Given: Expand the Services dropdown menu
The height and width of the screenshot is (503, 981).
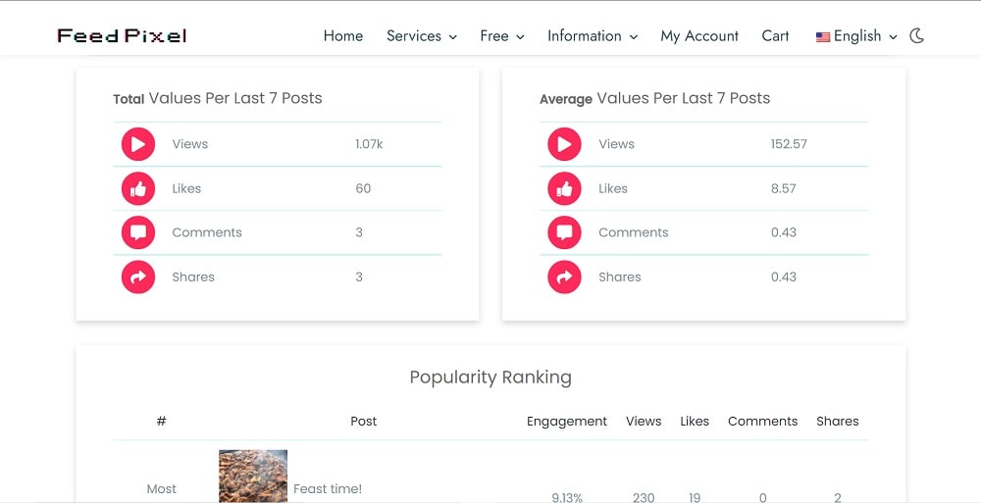Looking at the screenshot, I should click(x=421, y=36).
